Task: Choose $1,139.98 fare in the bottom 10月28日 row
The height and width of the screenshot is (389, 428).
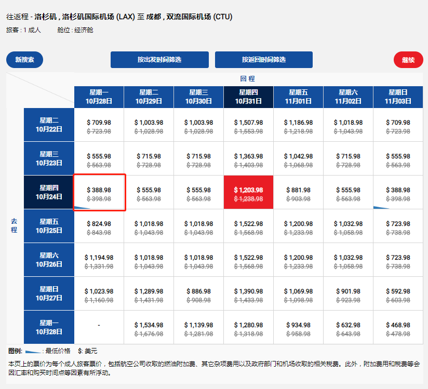Action: point(199,327)
